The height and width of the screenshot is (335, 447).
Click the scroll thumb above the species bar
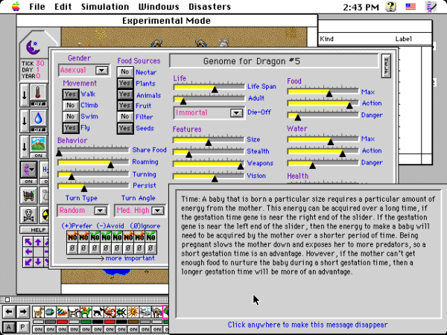[x=7, y=299]
